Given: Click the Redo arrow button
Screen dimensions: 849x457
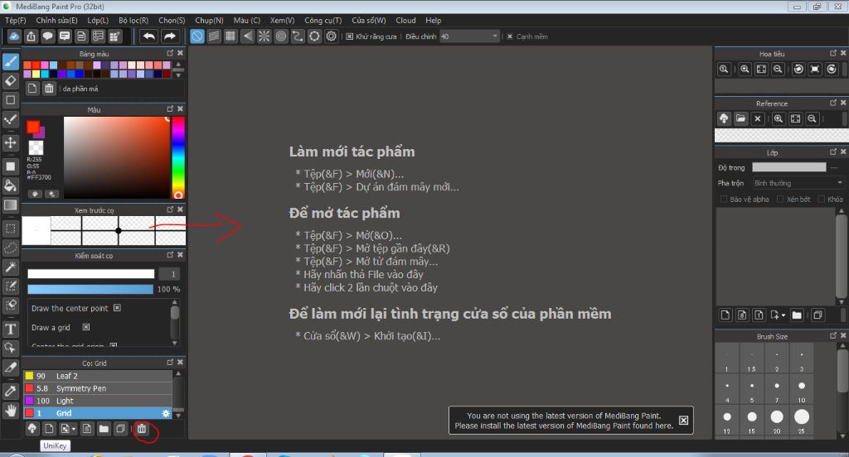Looking at the screenshot, I should [169, 36].
